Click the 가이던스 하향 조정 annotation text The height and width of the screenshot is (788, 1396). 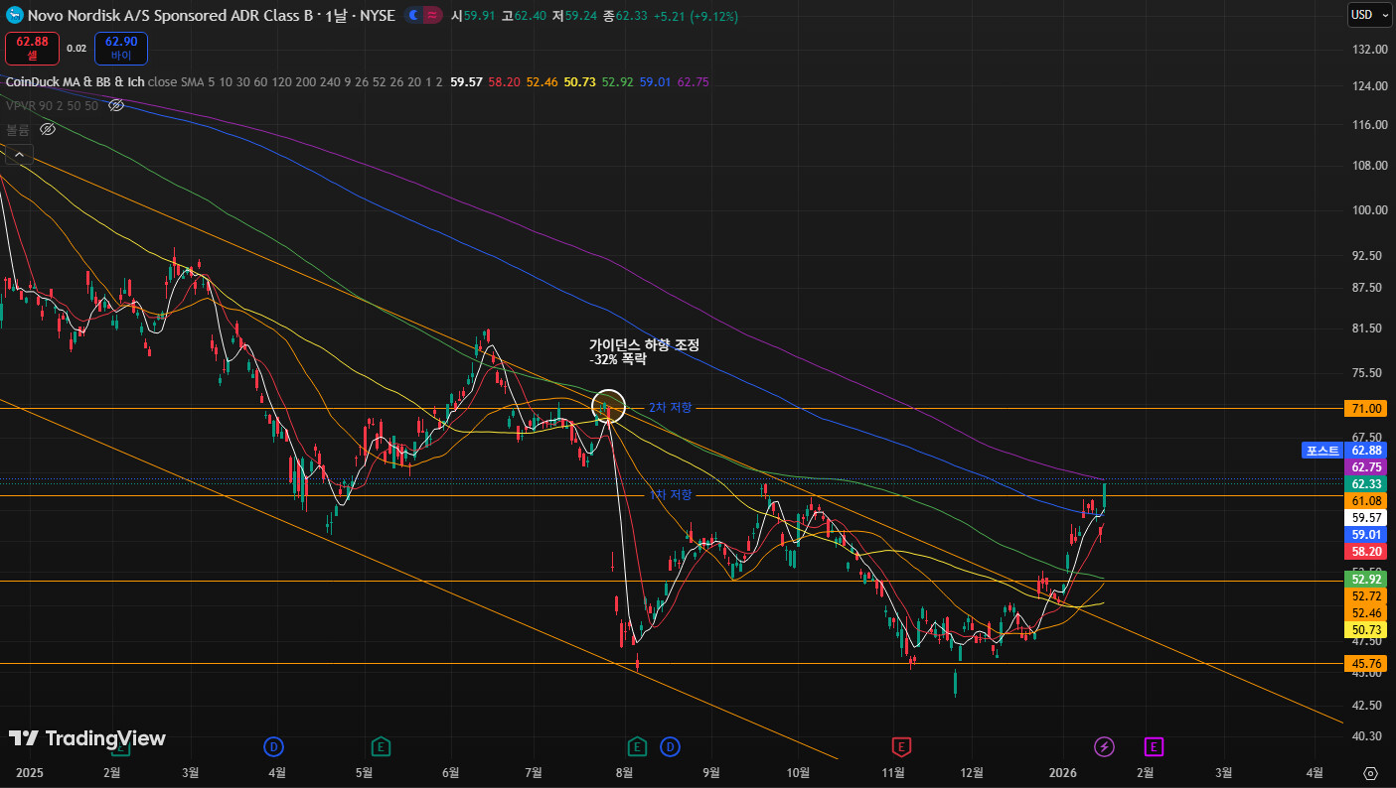click(x=645, y=344)
